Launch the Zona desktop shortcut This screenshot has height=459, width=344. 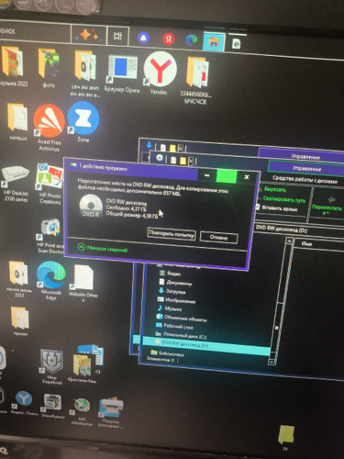coord(83,122)
